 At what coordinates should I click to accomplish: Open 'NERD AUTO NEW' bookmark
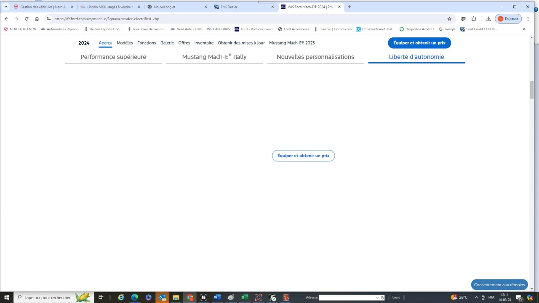pos(20,29)
